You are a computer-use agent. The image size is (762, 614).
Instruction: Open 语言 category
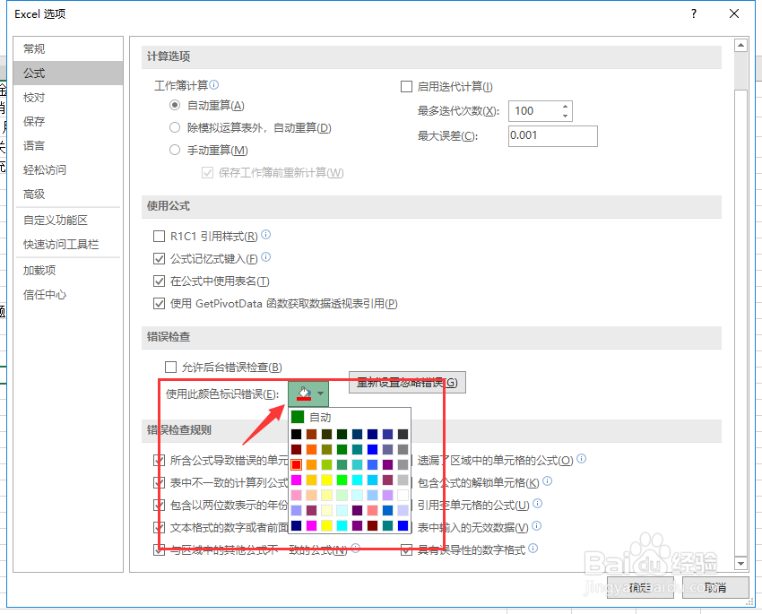pyautogui.click(x=68, y=146)
